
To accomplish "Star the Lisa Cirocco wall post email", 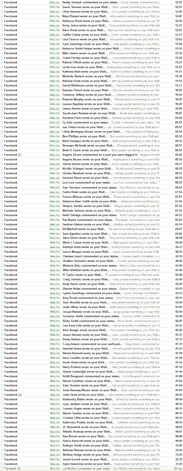I will pos(2,39).
